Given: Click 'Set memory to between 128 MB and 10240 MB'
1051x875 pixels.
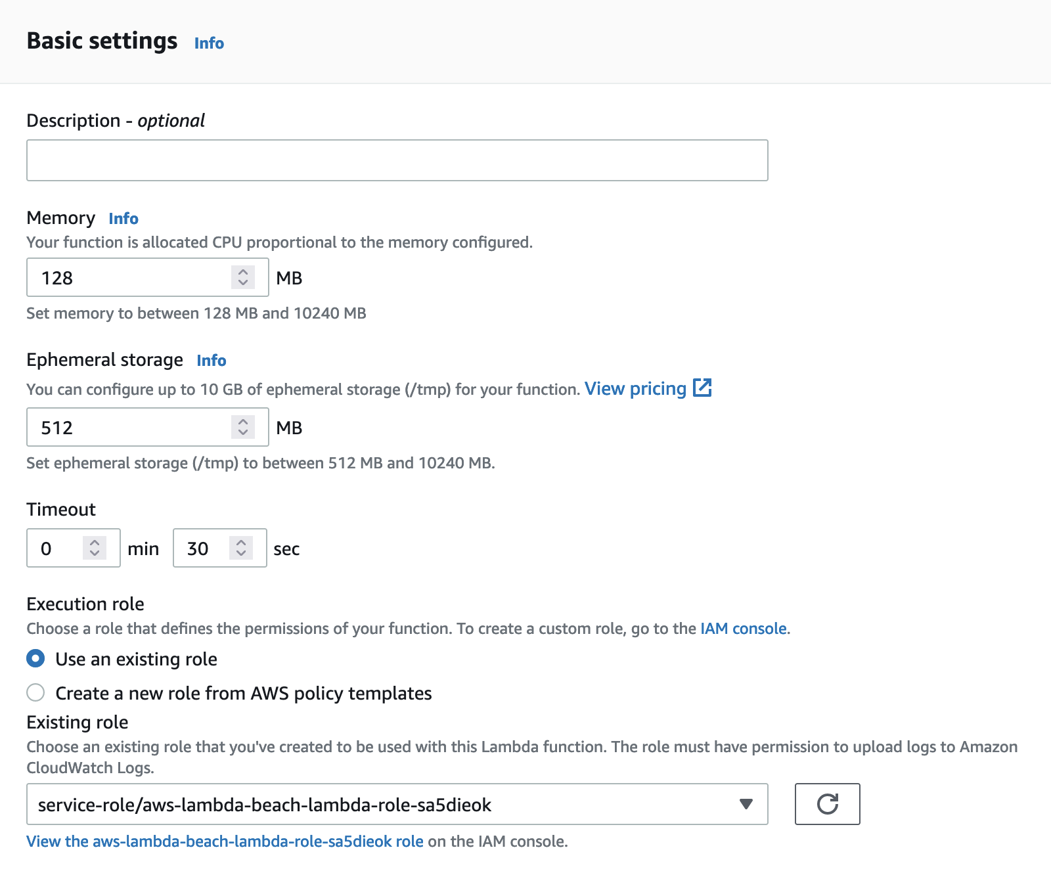Looking at the screenshot, I should tap(196, 313).
